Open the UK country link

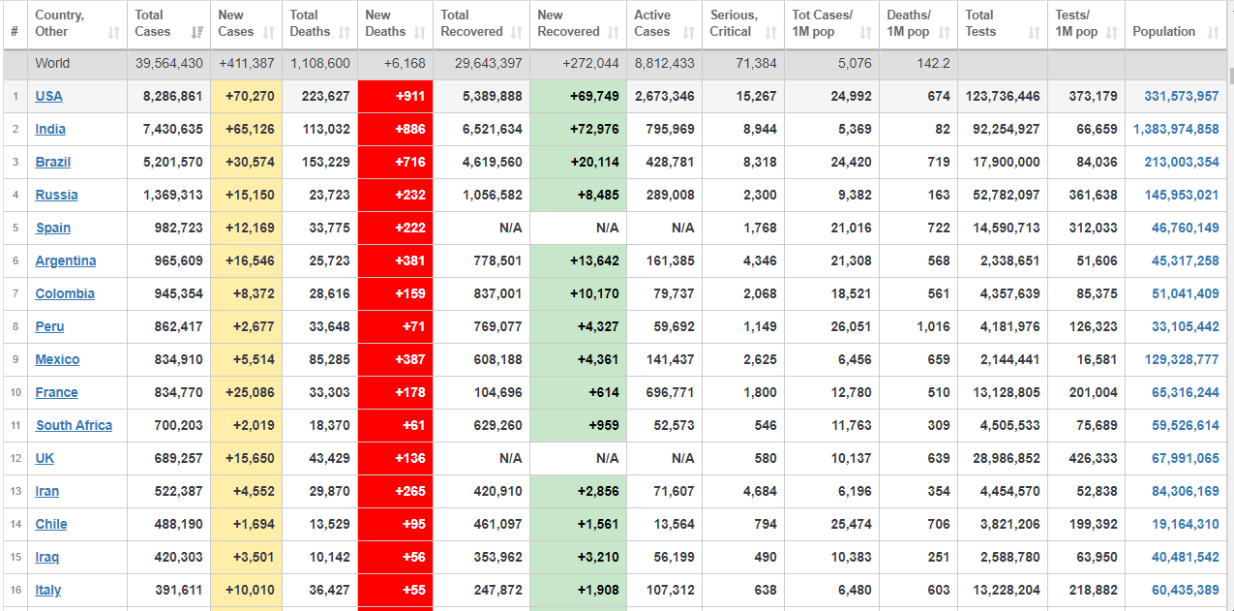(45, 458)
